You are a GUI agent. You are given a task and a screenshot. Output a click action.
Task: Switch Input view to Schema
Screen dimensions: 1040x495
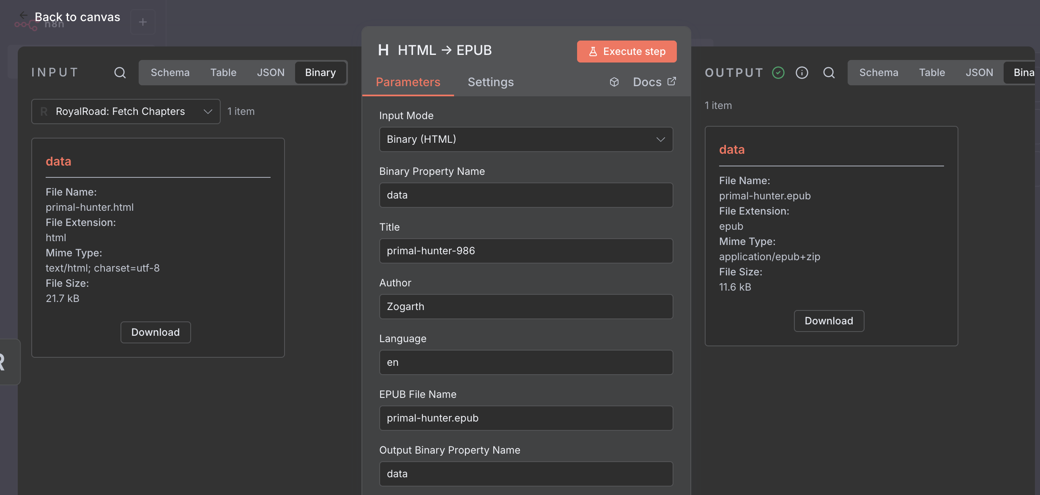tap(170, 73)
